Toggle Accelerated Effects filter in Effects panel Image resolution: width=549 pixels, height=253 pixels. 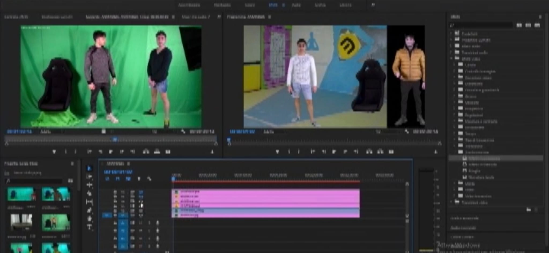pos(519,25)
